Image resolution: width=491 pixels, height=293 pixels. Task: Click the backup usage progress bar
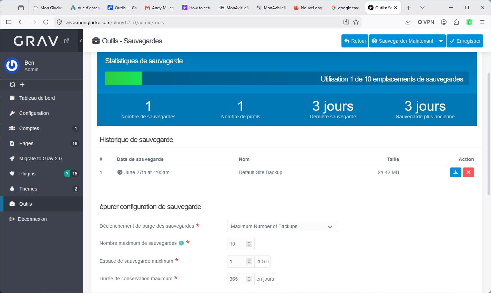point(287,78)
